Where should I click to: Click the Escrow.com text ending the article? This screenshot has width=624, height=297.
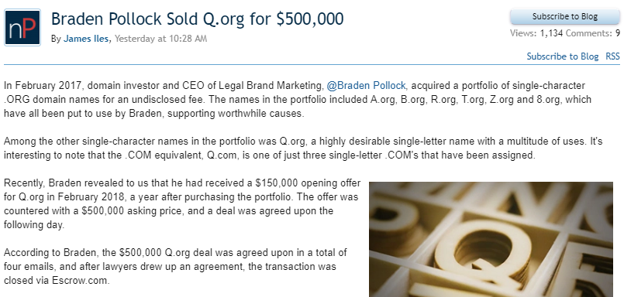(81, 280)
